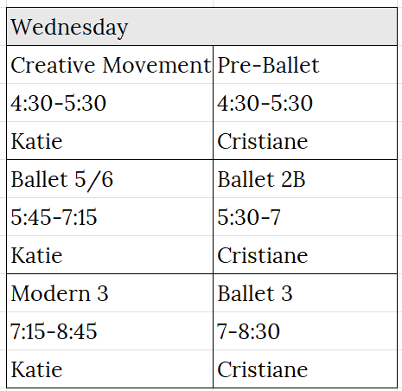Click the 4:30-5:30 cell under Creative Movement
Viewport: 402px width, 391px height.
tap(110, 103)
